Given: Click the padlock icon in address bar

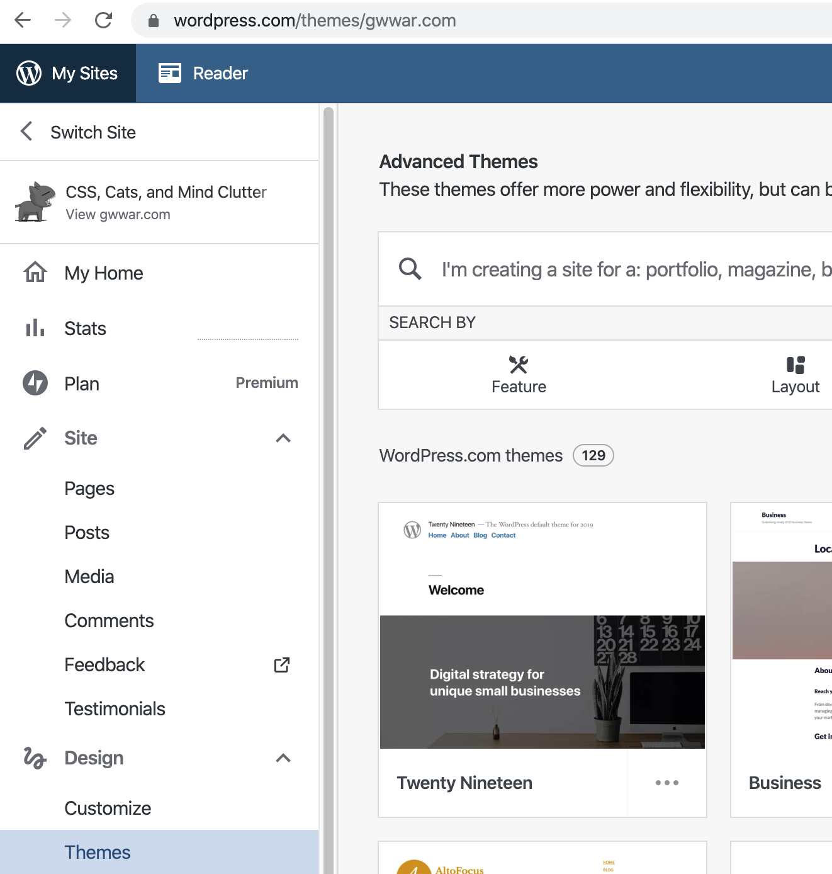Looking at the screenshot, I should point(153,21).
